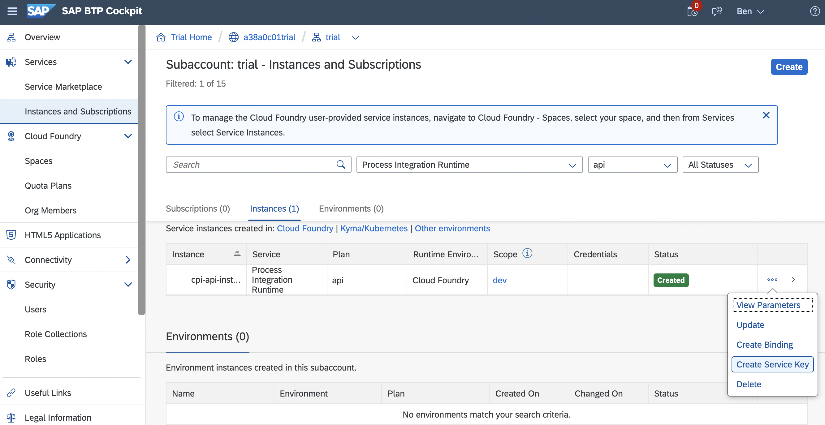Open the Kyma/Kubernetes link

coord(374,229)
